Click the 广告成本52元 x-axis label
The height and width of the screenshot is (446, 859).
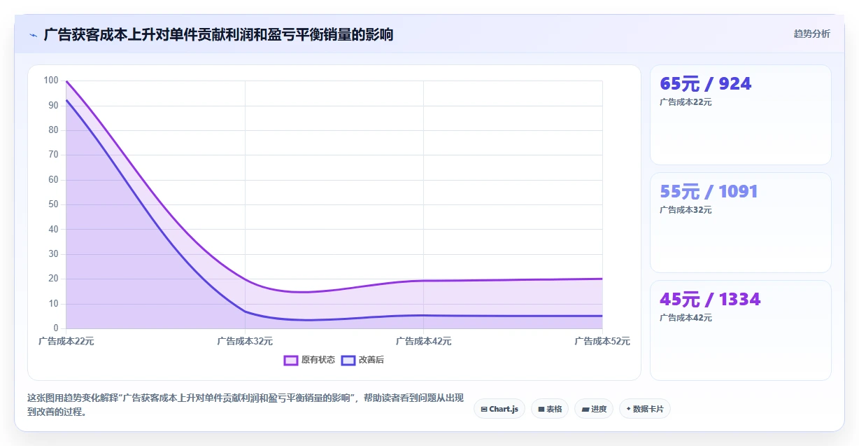(602, 341)
